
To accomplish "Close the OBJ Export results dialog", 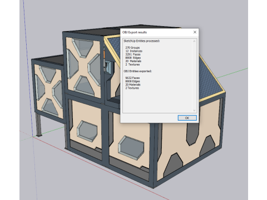I will [x=195, y=32].
